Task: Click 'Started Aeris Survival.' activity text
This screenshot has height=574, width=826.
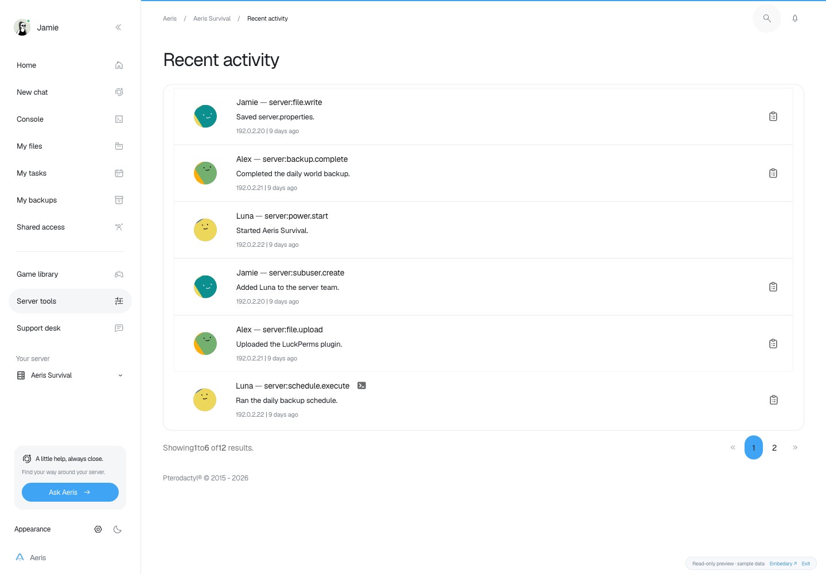Action: point(272,231)
